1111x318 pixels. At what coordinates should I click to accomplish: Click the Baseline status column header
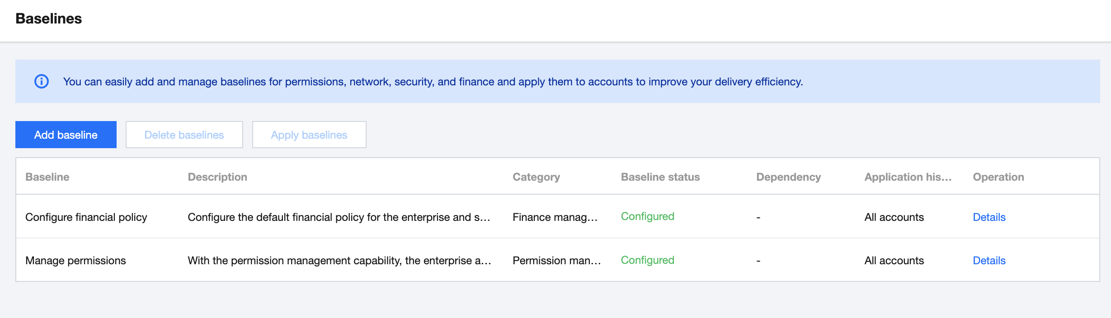click(x=660, y=177)
